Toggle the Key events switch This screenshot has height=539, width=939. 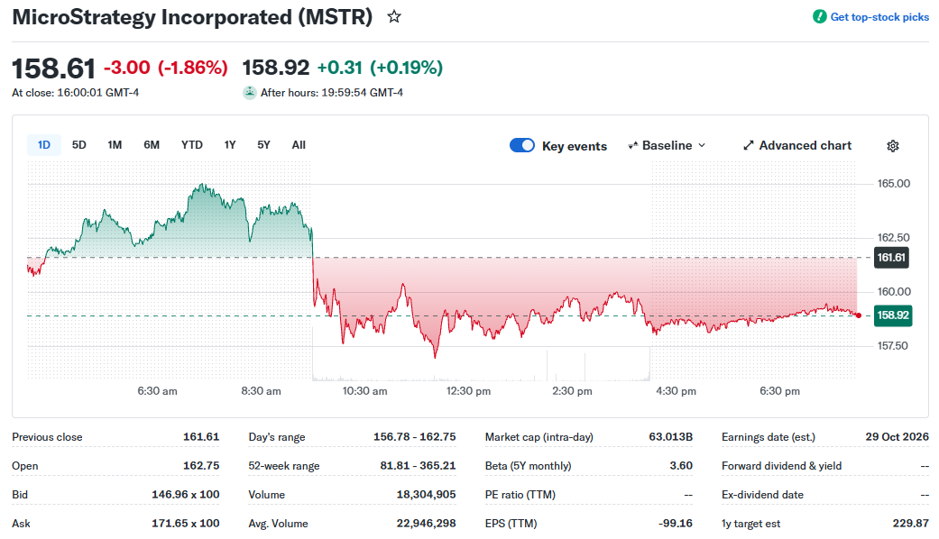pos(522,145)
